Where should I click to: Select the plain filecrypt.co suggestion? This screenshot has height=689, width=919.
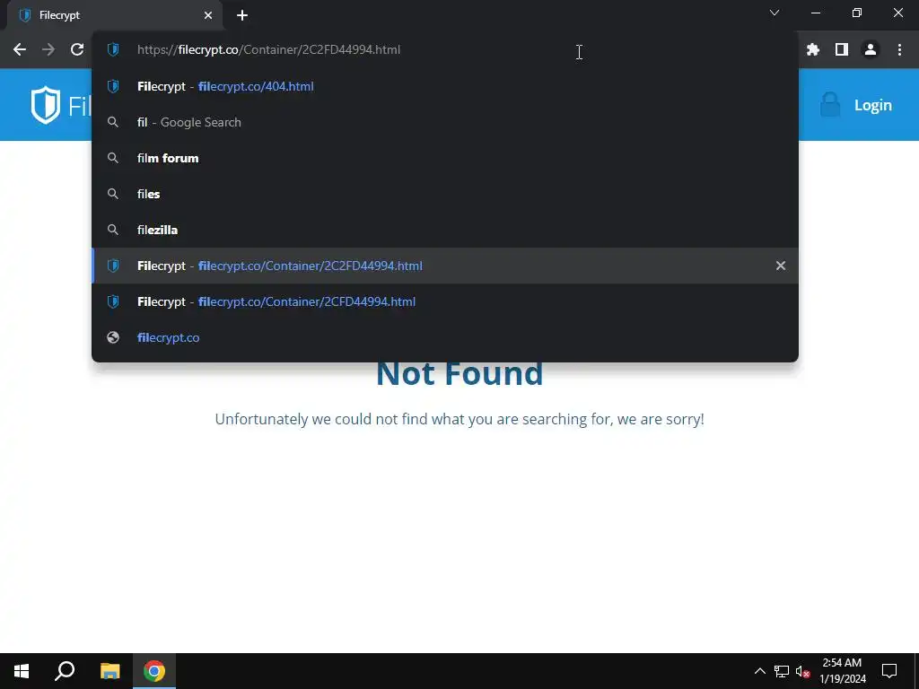[x=445, y=337]
